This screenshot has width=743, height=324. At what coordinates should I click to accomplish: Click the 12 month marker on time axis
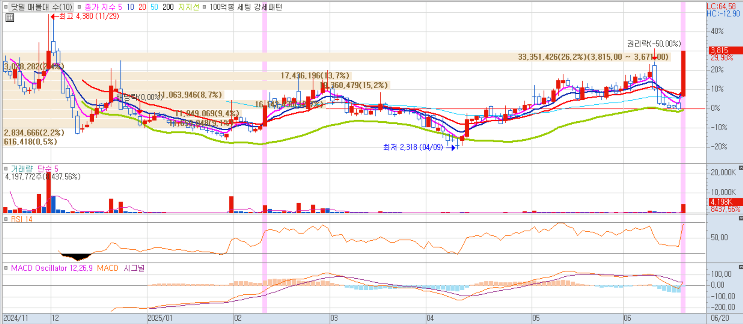55,318
